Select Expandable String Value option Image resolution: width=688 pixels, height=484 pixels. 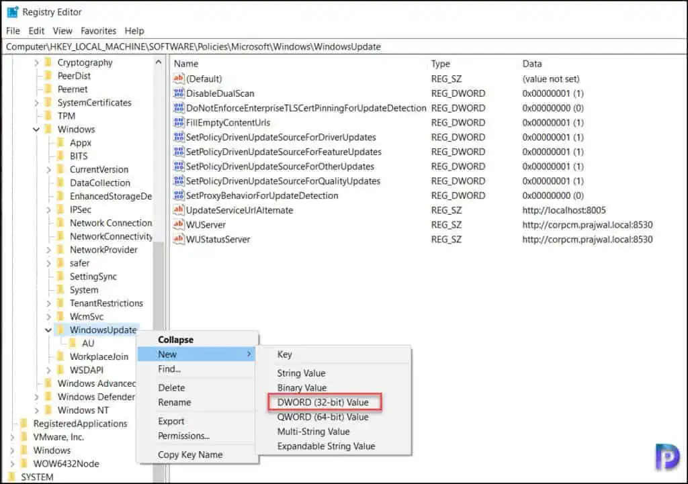click(326, 446)
